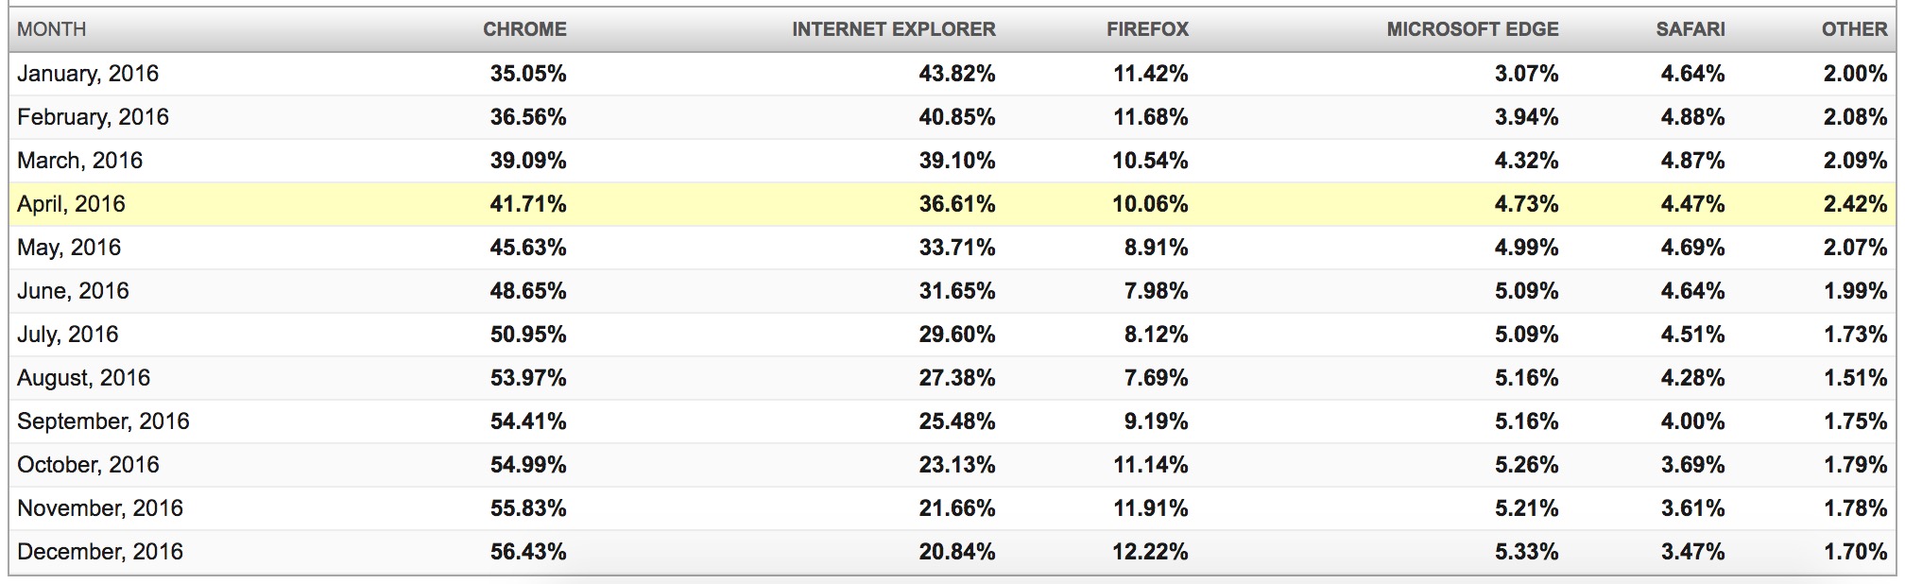This screenshot has width=1905, height=584.
Task: Click Internet Explorer's 43.82% January value
Action: coord(956,74)
